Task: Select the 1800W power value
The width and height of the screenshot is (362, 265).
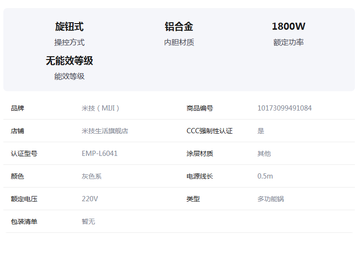Action: click(289, 26)
